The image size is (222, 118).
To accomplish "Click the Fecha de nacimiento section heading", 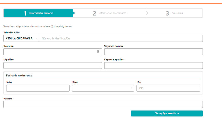I will [19, 76].
